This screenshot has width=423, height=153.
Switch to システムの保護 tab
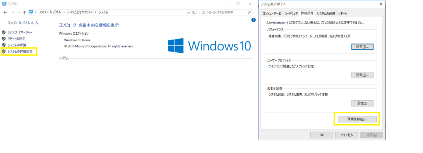(x=326, y=14)
